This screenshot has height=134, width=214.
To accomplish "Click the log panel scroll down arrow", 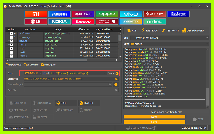I will tap(207, 107).
